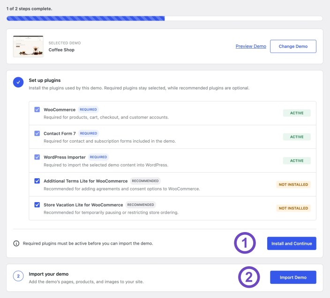Image resolution: width=330 pixels, height=298 pixels.
Task: Click the 'Contact Form 7' plugin name
Action: pos(60,133)
